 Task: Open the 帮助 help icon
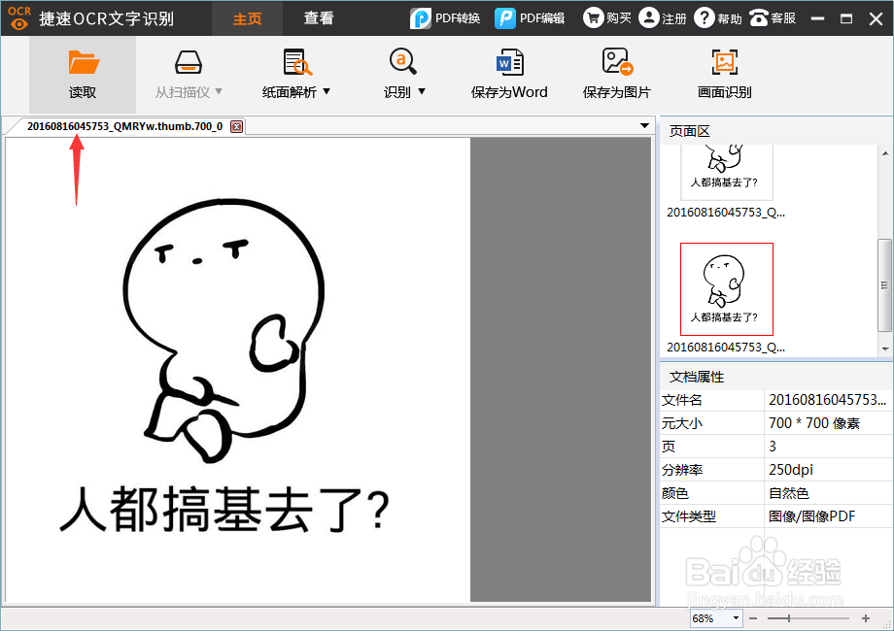[705, 18]
